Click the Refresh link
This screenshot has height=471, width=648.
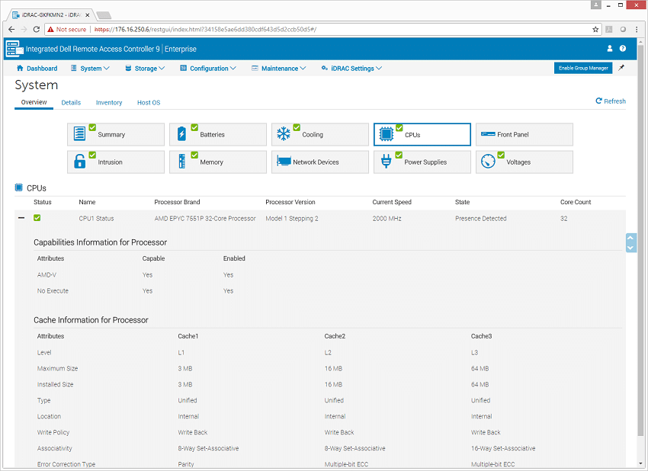(611, 101)
